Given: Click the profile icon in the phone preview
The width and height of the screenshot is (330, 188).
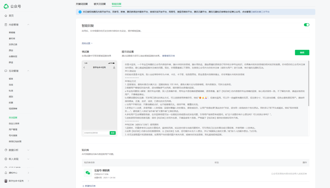Looking at the screenshot, I should [x=114, y=67].
